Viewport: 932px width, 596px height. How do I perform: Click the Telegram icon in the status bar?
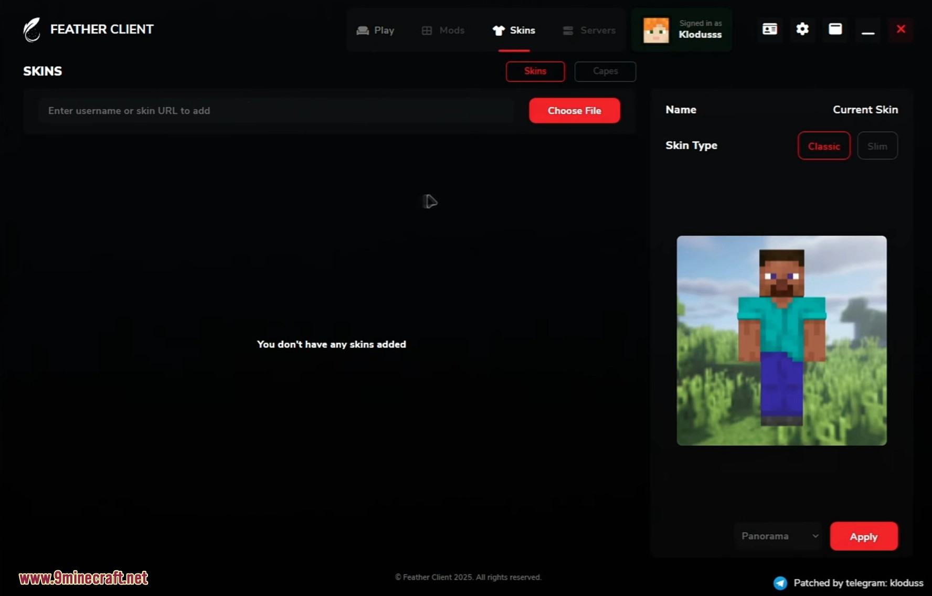[780, 582]
